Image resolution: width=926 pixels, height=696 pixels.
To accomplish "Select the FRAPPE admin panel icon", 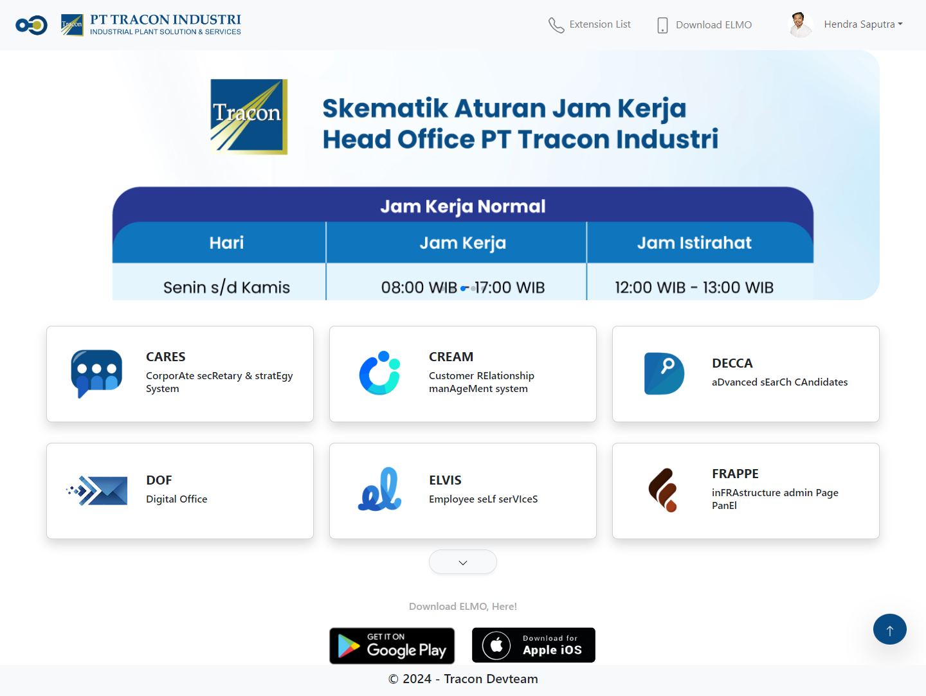I will click(x=664, y=490).
